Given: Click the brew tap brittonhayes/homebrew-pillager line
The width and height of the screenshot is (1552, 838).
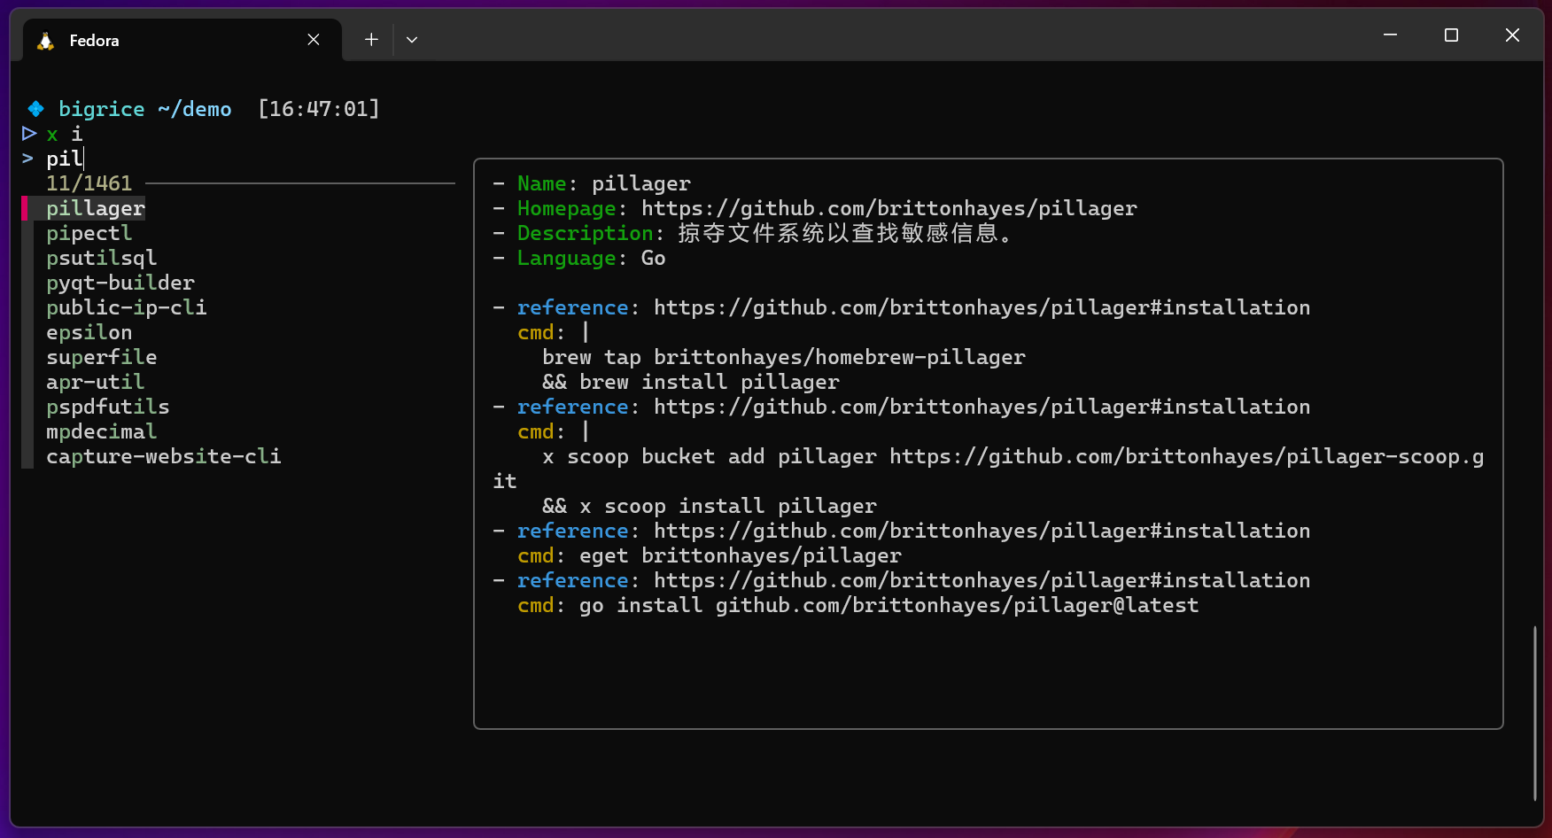Looking at the screenshot, I should pyautogui.click(x=784, y=358).
